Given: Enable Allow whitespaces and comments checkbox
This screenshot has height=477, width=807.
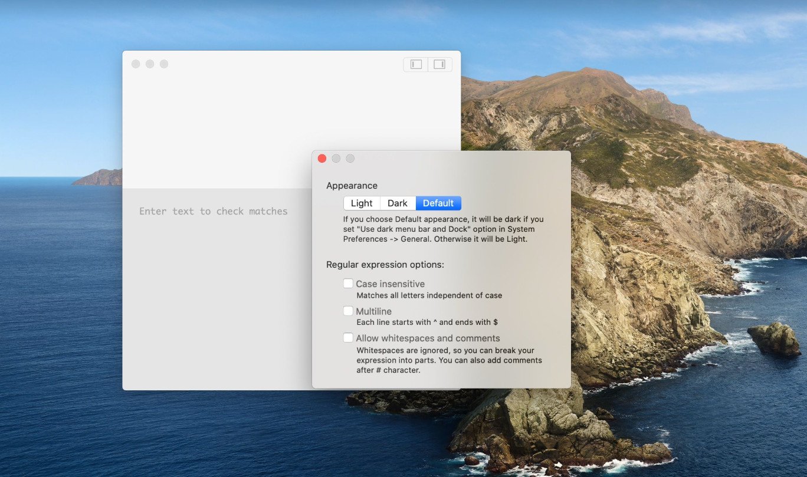Looking at the screenshot, I should pyautogui.click(x=348, y=338).
